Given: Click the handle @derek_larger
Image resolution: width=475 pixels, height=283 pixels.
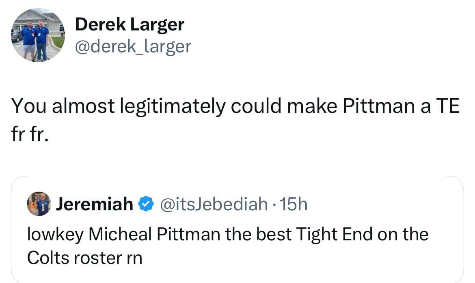Looking at the screenshot, I should click(133, 46).
